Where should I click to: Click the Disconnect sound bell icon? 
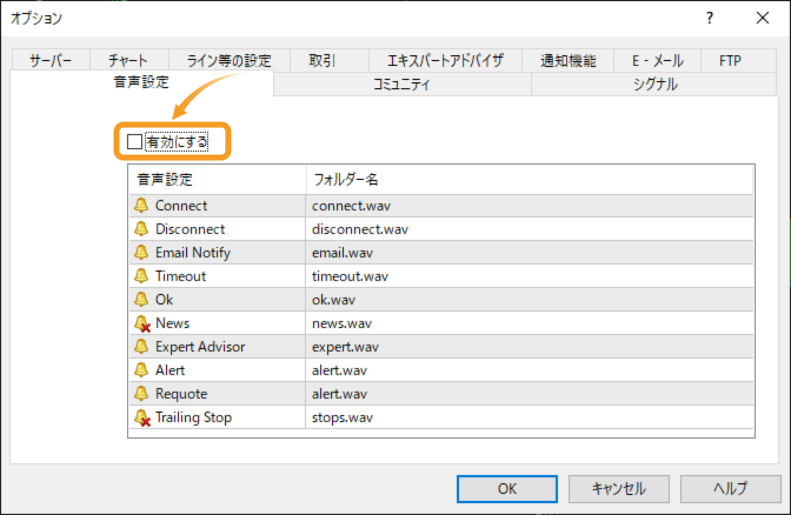pos(142,229)
